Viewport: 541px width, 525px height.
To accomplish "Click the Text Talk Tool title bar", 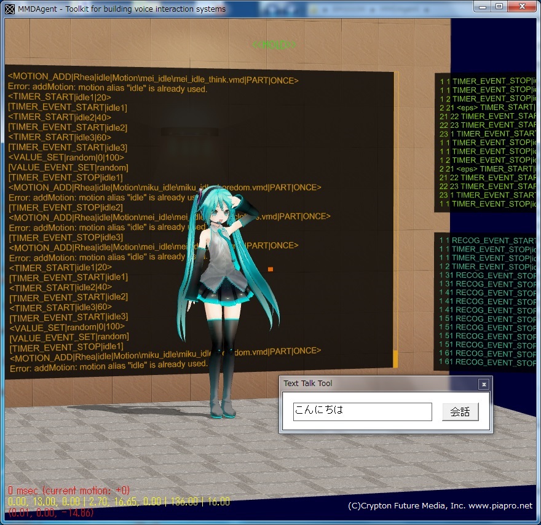I will tap(379, 384).
